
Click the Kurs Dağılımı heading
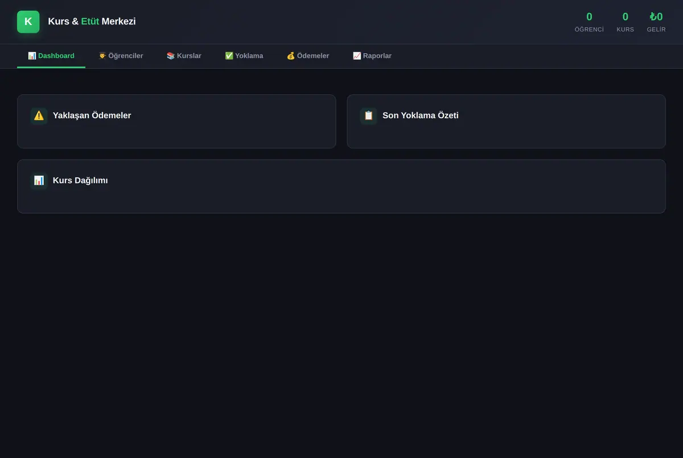pyautogui.click(x=80, y=180)
